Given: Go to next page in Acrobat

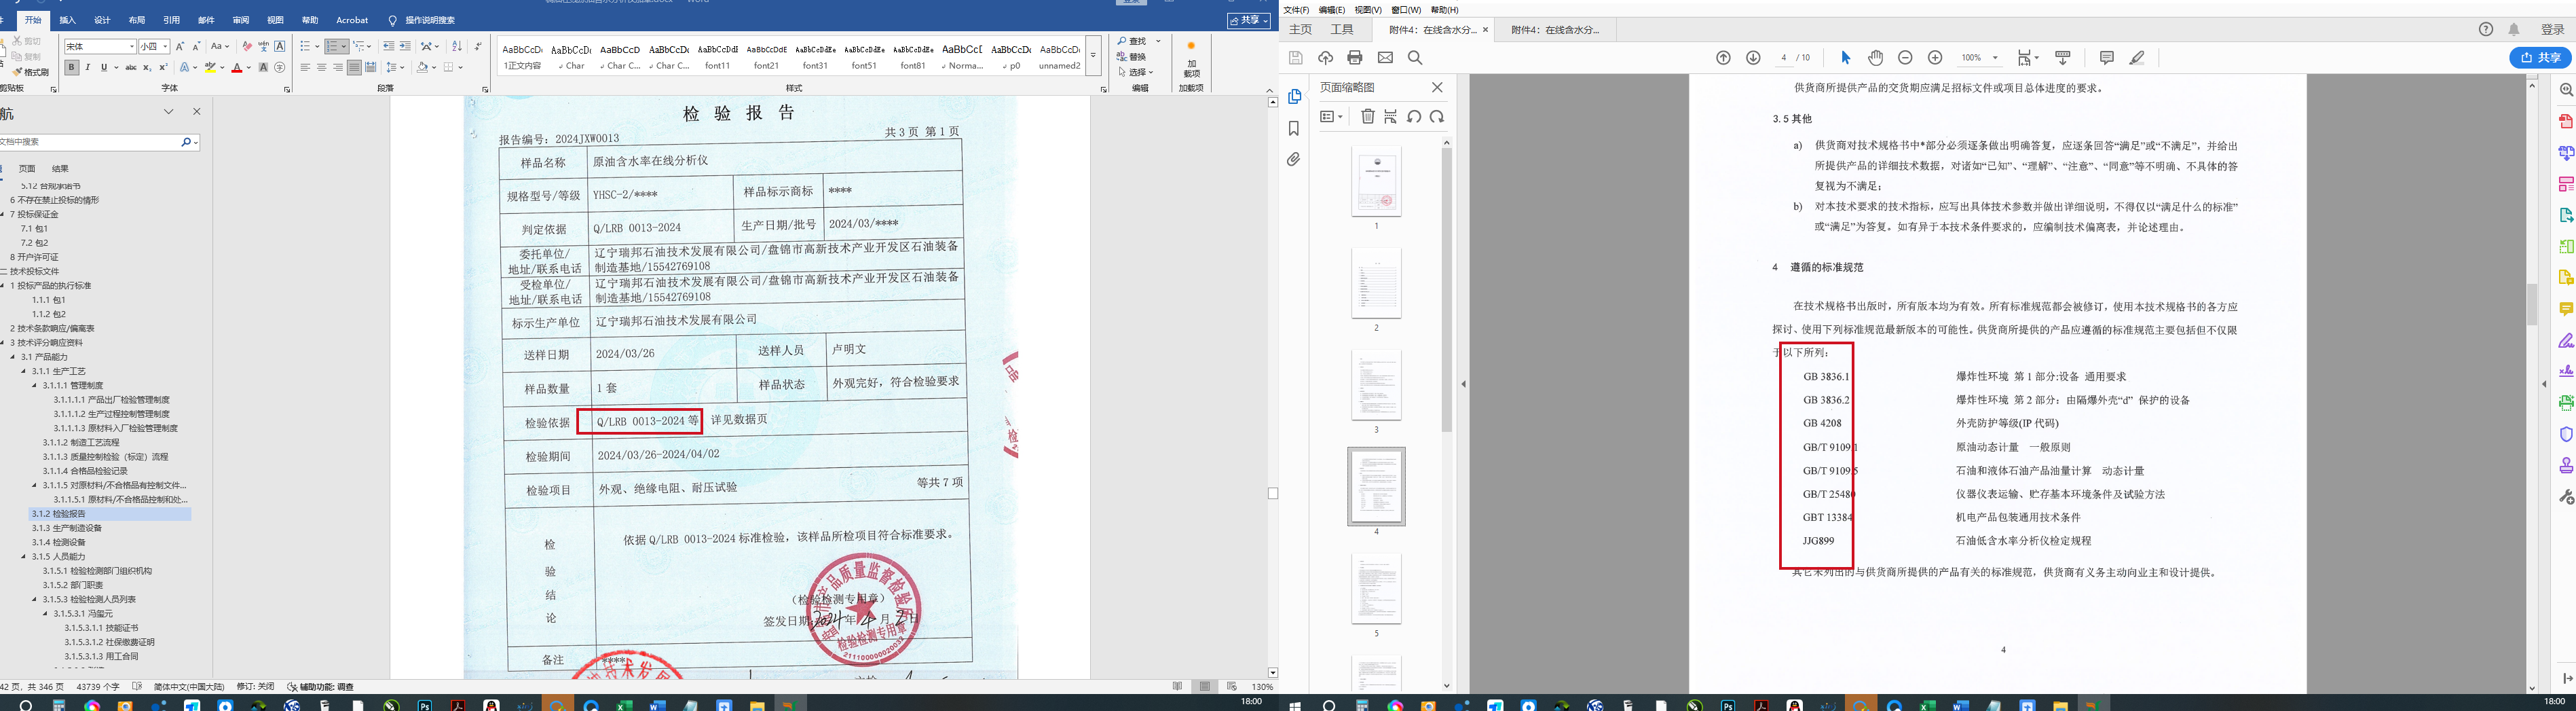Looking at the screenshot, I should click(x=1753, y=58).
